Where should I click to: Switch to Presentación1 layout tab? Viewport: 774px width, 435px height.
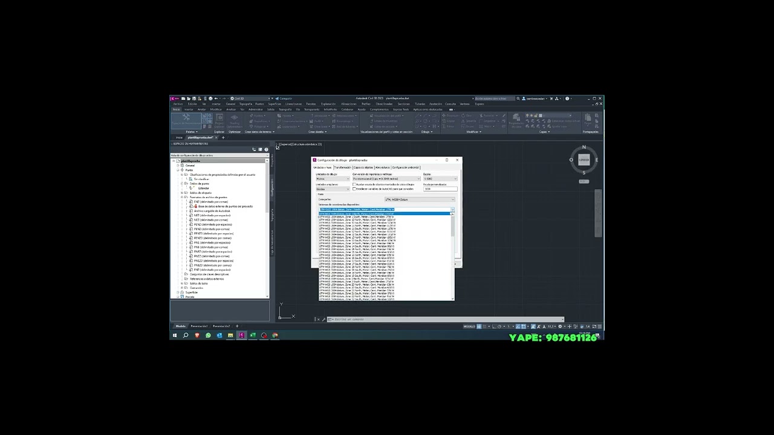(x=199, y=326)
